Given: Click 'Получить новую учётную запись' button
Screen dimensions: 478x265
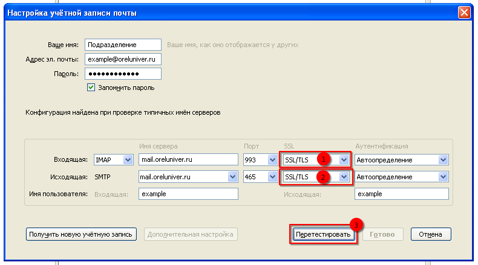Looking at the screenshot, I should pos(82,234).
